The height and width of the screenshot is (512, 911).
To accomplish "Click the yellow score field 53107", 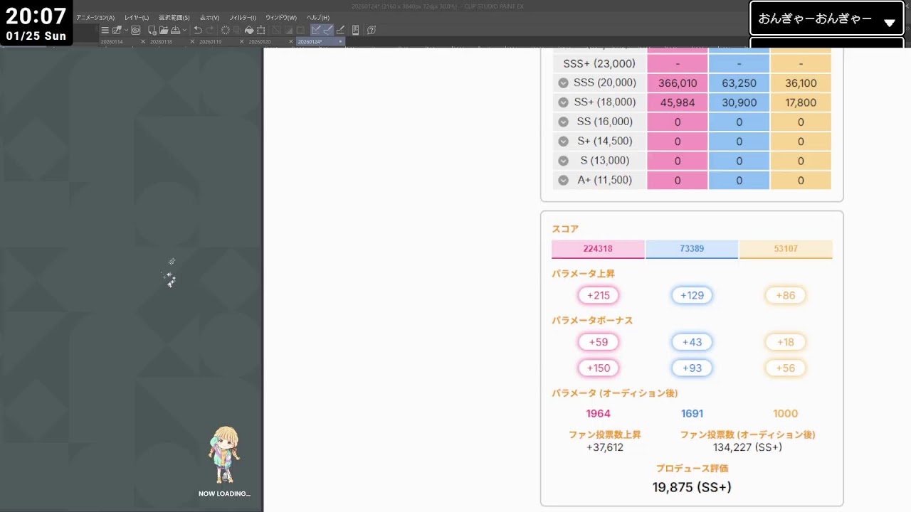I will click(786, 249).
